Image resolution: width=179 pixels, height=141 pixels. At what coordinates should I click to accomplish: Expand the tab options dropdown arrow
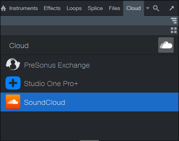pyautogui.click(x=148, y=8)
